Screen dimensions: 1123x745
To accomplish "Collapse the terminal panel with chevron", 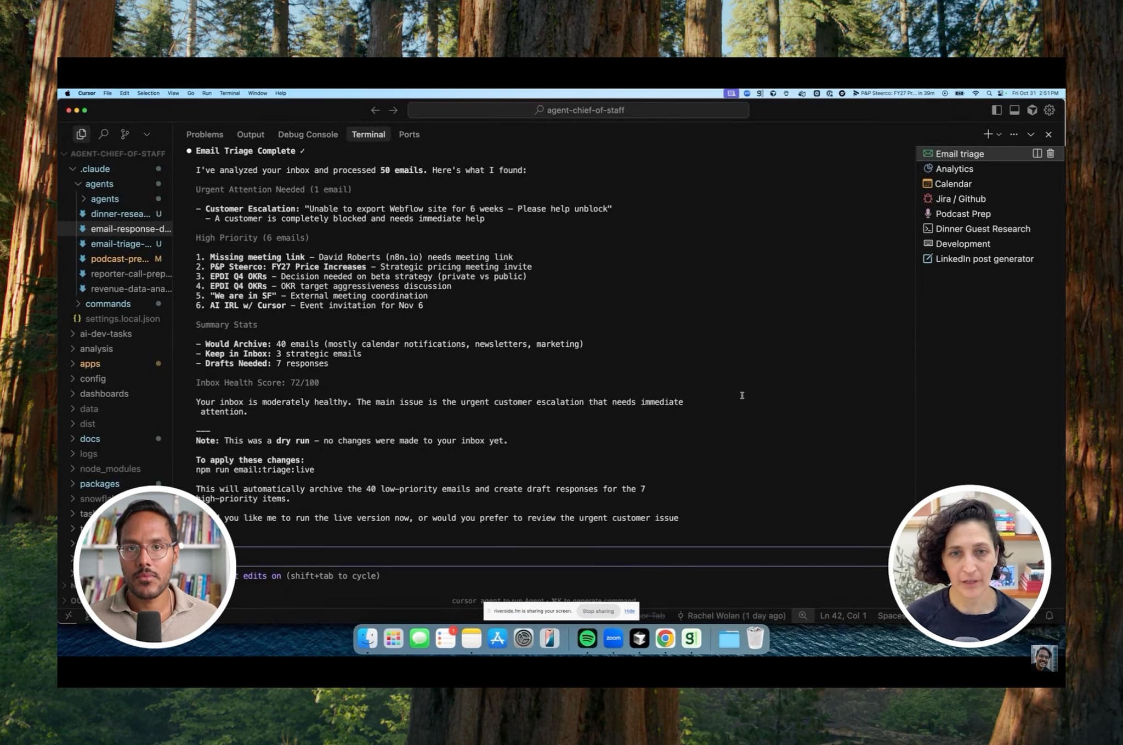I will coord(1031,134).
